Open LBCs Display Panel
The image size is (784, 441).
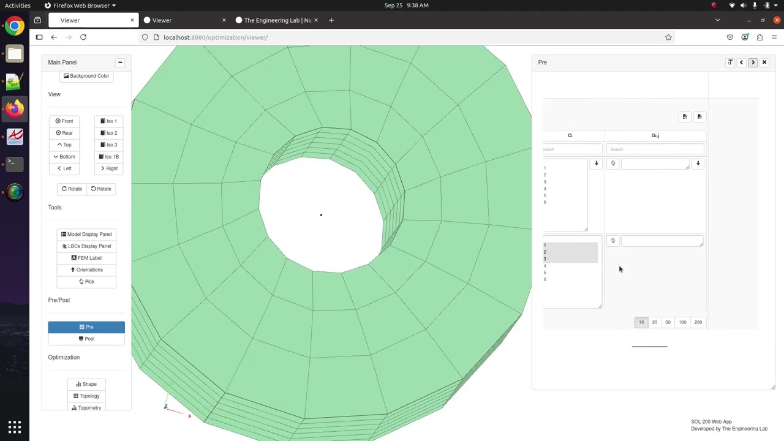[x=86, y=246]
